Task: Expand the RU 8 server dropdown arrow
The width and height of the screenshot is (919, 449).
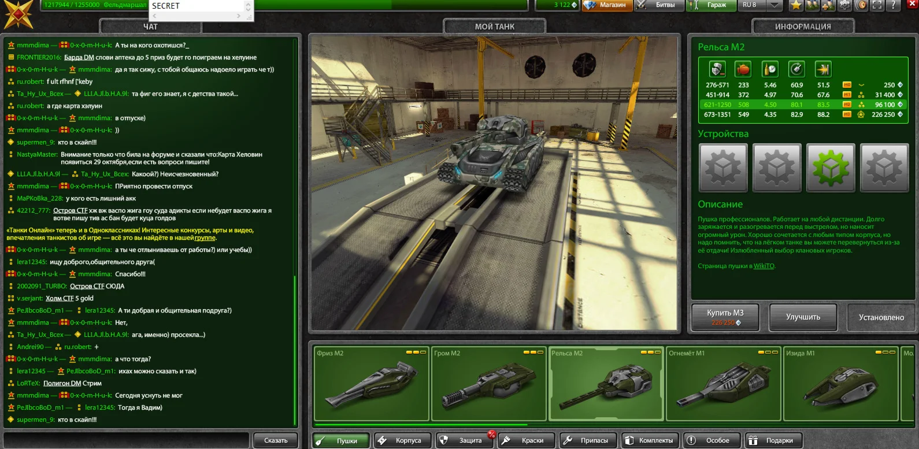Action: pos(775,5)
